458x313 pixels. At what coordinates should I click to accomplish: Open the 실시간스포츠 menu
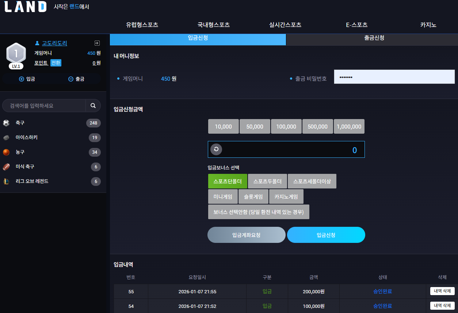[x=285, y=25]
